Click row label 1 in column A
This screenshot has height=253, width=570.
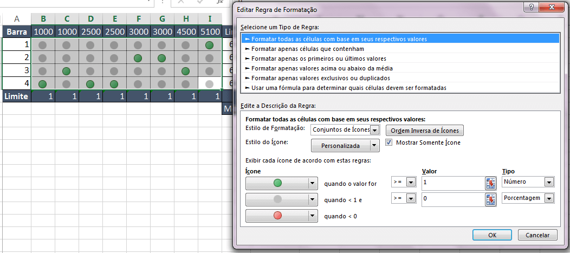point(17,45)
